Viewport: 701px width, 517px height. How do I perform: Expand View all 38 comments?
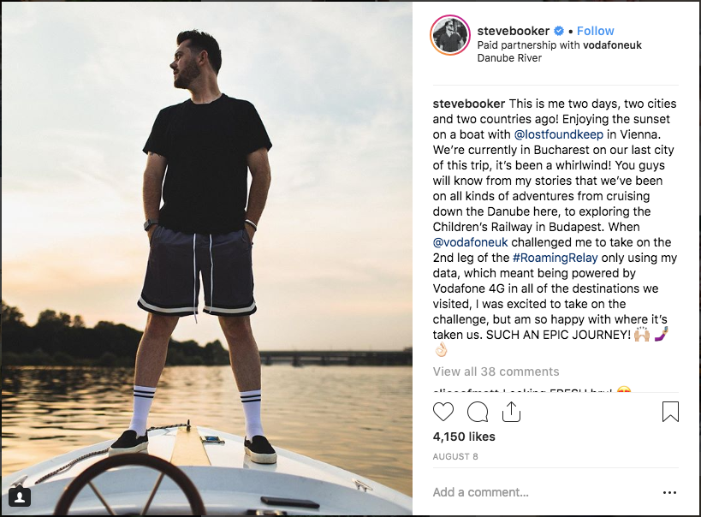tap(496, 371)
